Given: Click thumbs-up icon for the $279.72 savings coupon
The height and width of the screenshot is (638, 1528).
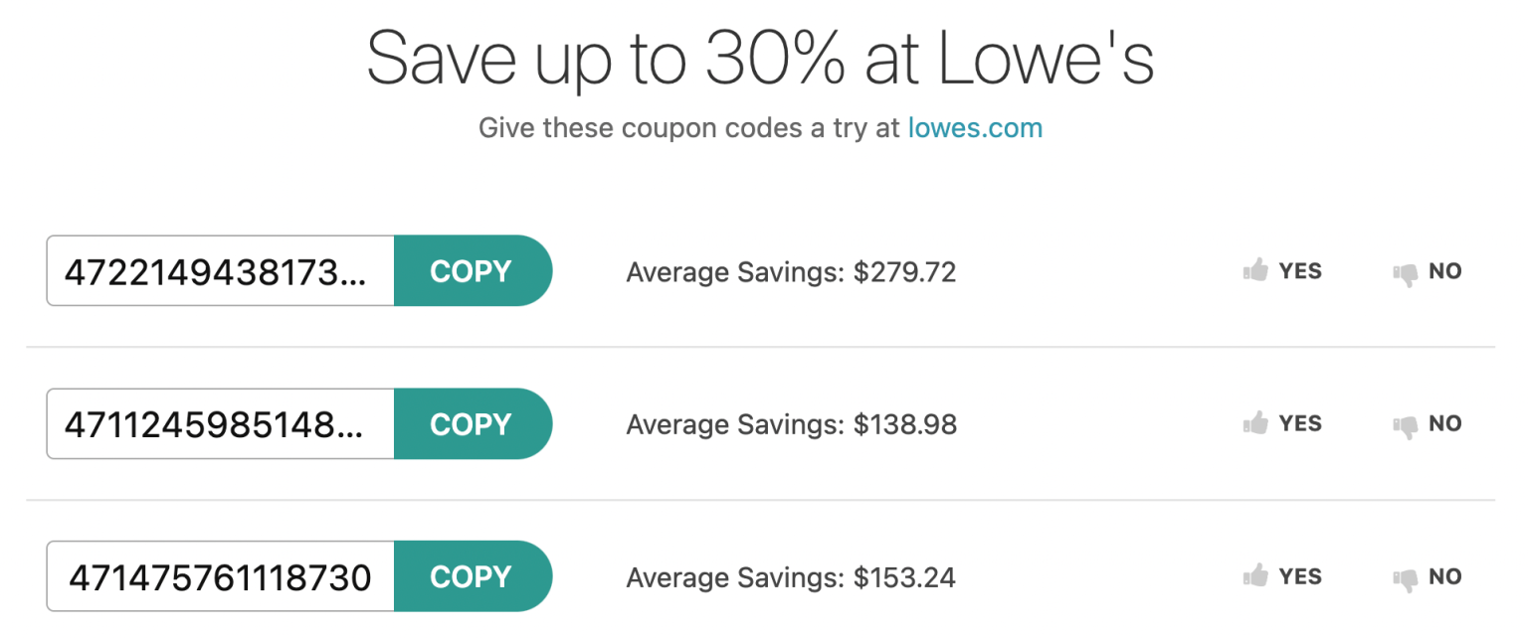Looking at the screenshot, I should click(1255, 270).
